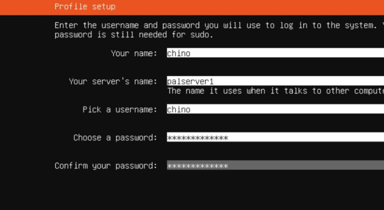Click the server's name field containing palserver1
The image size is (384, 210).
tap(275, 81)
